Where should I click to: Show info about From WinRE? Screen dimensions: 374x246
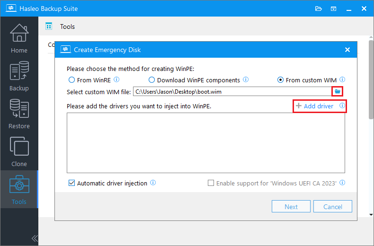click(x=116, y=79)
